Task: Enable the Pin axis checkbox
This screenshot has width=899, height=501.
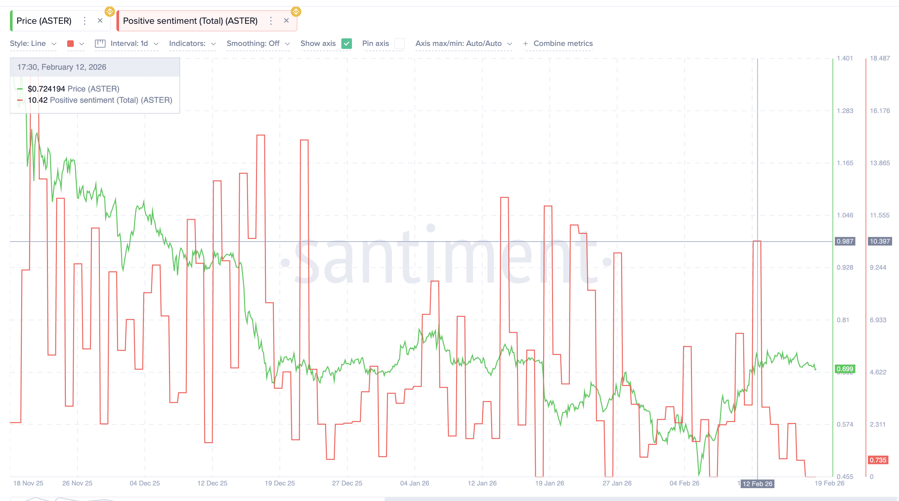Action: point(399,44)
